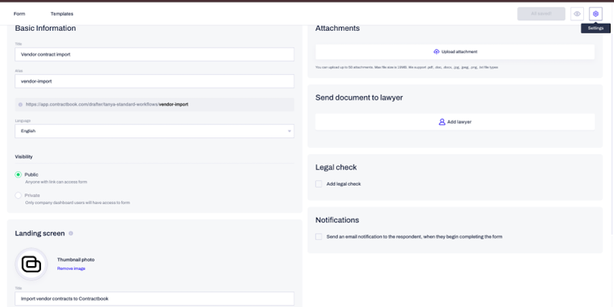Screen dimensions: 614x307
Task: Enable email notification to respondent checkbox
Action: point(319,237)
